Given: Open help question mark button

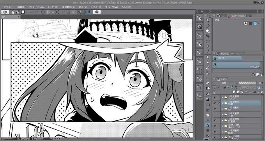Looking at the screenshot, I should click(x=97, y=12).
